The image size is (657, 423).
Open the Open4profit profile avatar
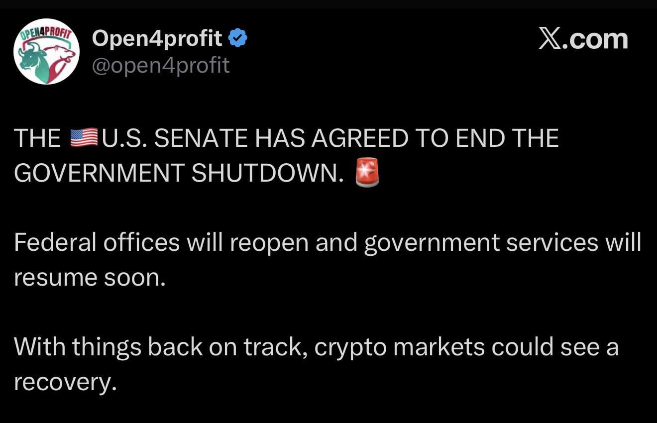[46, 51]
